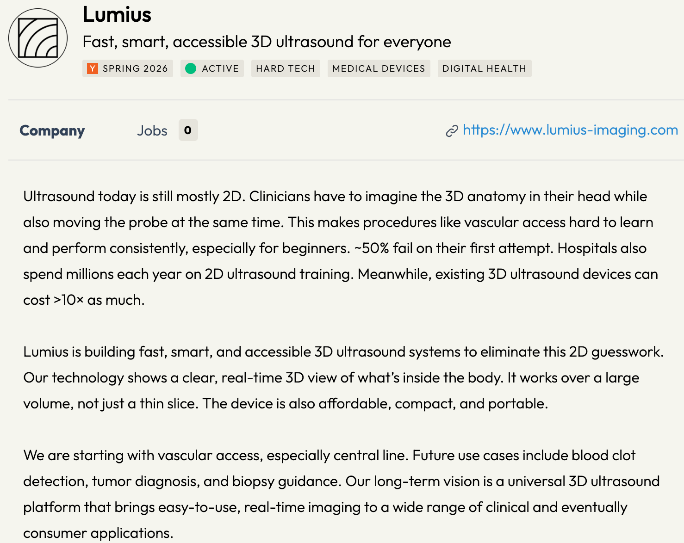Select the Active status tag

[x=212, y=68]
